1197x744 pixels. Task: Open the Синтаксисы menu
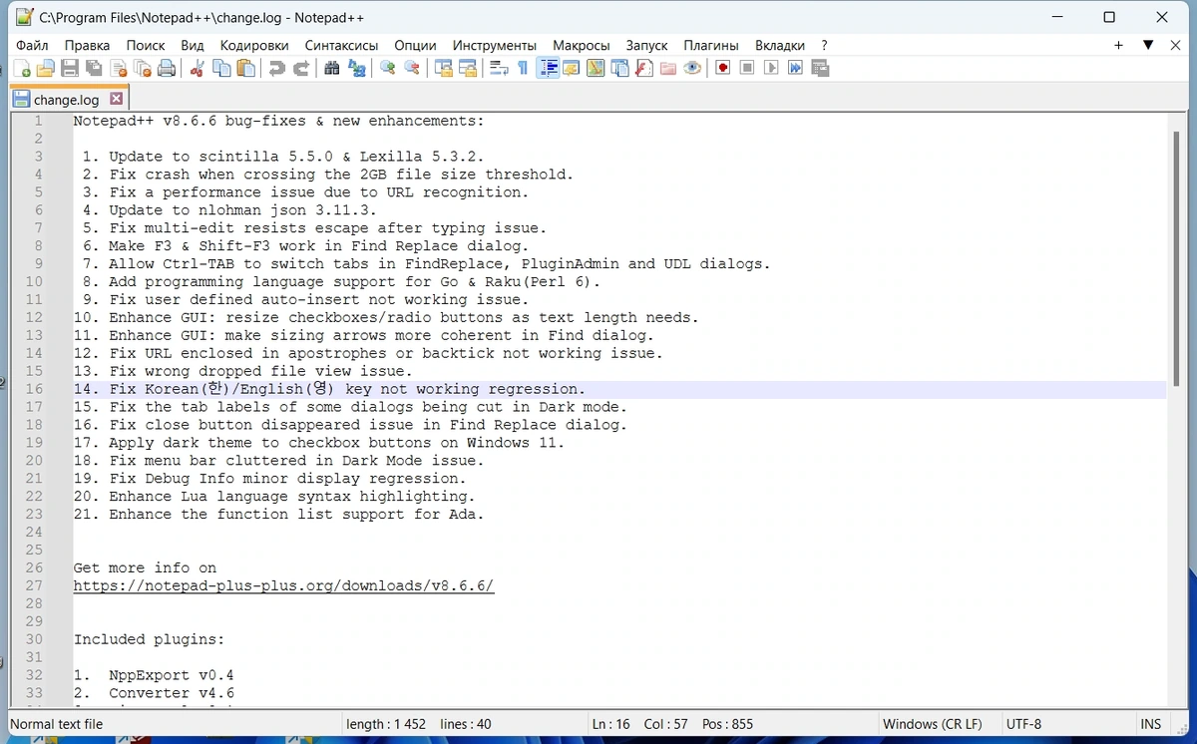click(341, 45)
